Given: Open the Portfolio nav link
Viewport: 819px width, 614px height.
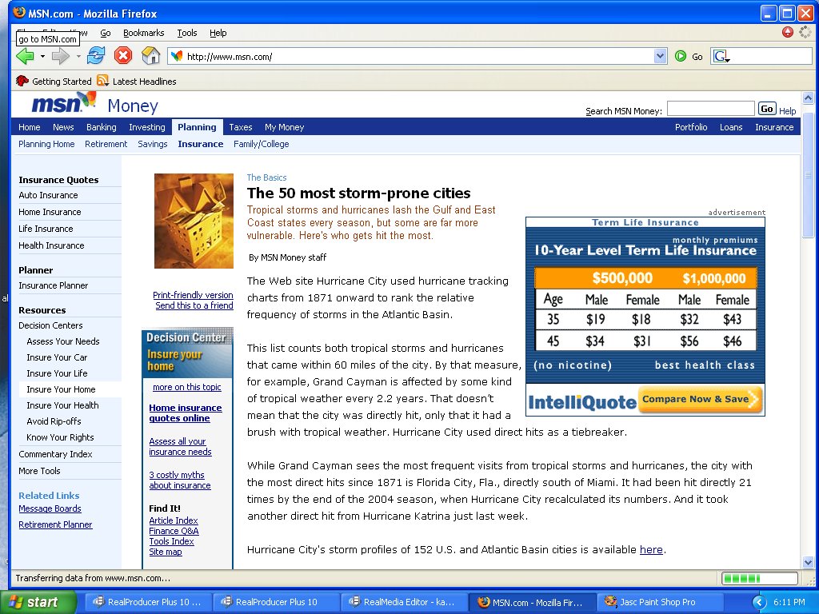Looking at the screenshot, I should pyautogui.click(x=691, y=127).
